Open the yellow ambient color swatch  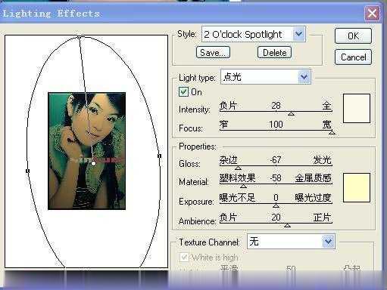(357, 187)
